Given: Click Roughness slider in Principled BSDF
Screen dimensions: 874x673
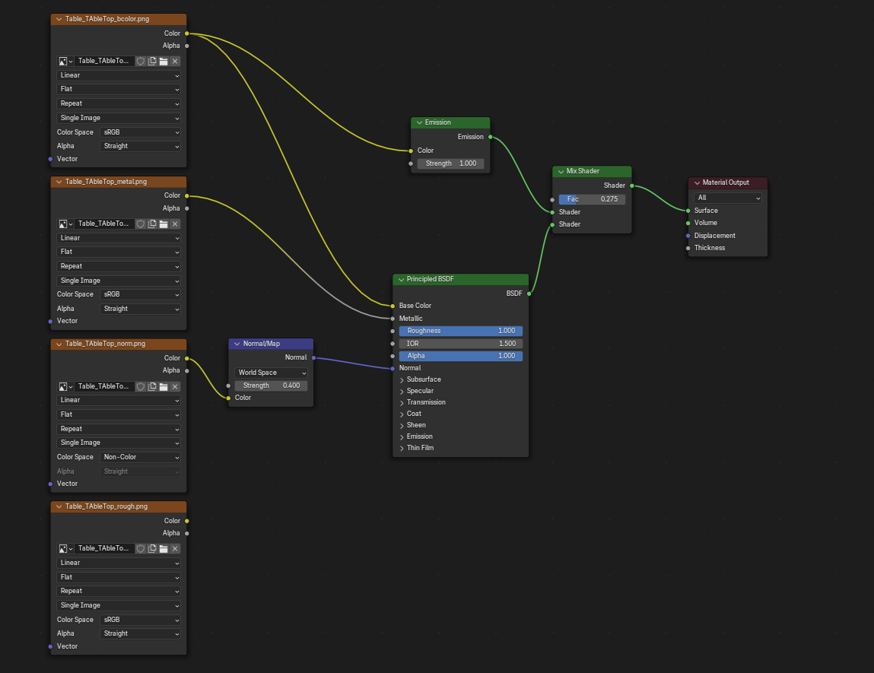Looking at the screenshot, I should (461, 331).
